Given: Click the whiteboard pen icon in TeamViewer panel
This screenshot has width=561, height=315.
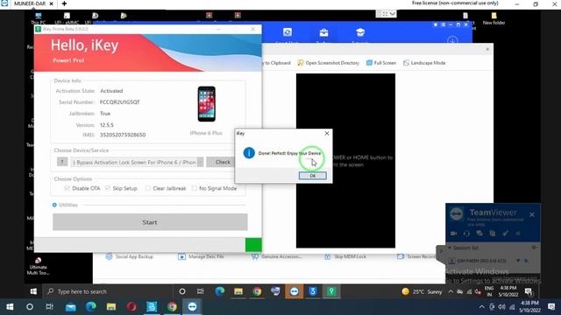Looking at the screenshot, I should pos(505,234).
